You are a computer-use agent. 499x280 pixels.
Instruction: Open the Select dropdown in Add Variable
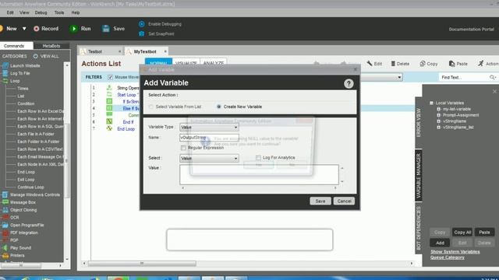(x=209, y=158)
